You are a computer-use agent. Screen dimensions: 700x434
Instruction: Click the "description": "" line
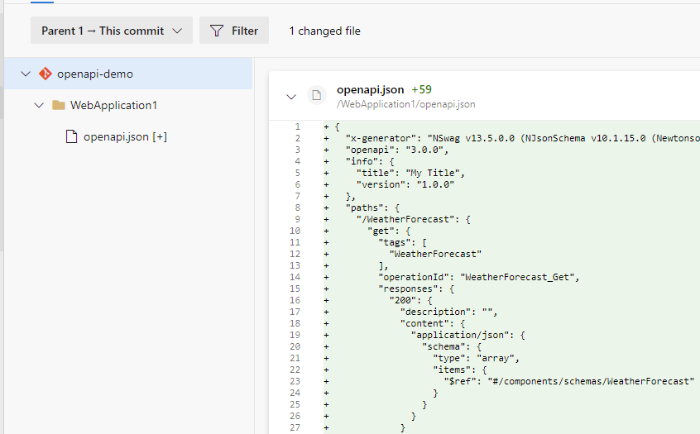tap(448, 312)
